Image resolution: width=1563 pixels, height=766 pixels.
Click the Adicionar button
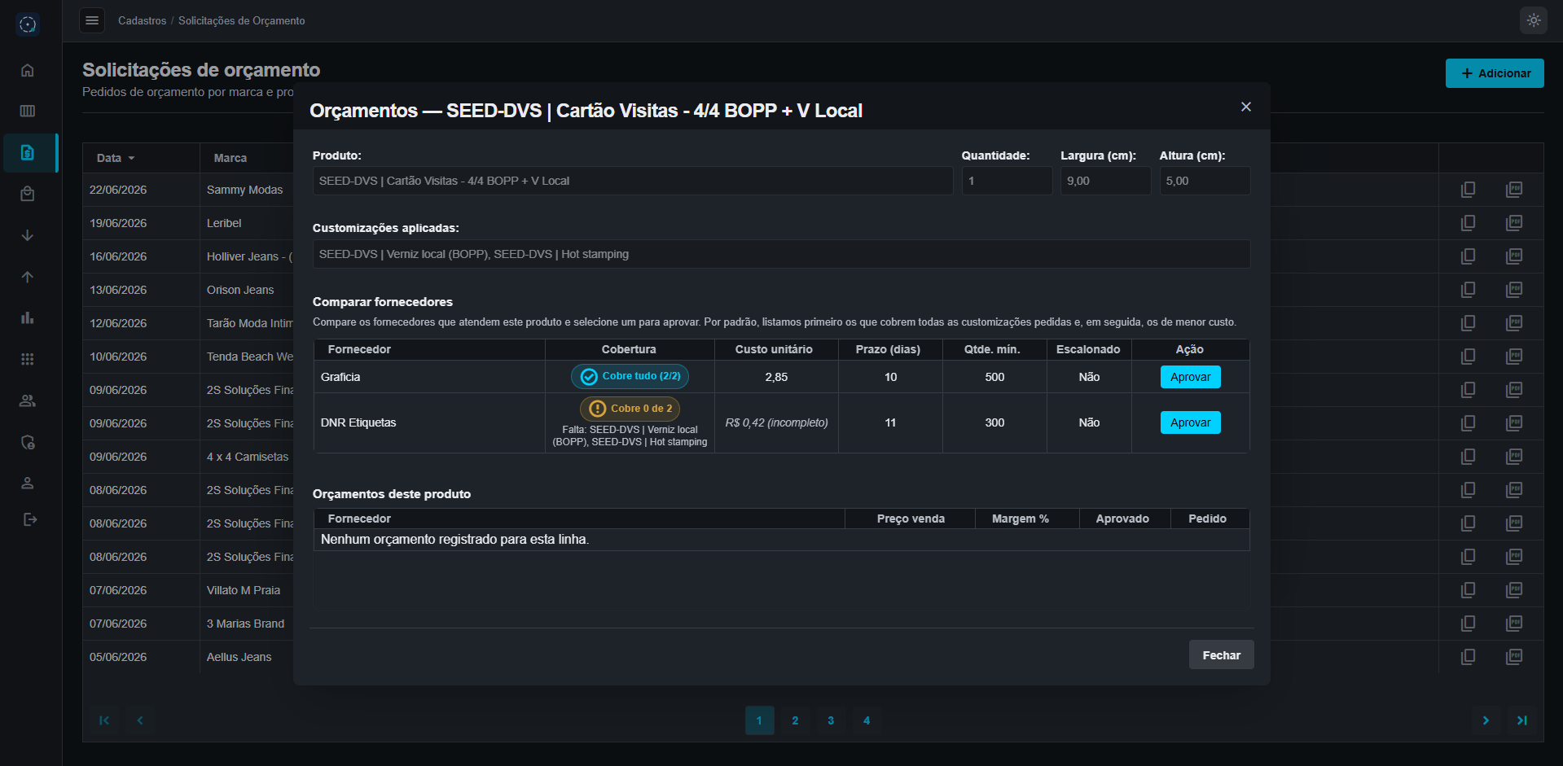coord(1495,73)
